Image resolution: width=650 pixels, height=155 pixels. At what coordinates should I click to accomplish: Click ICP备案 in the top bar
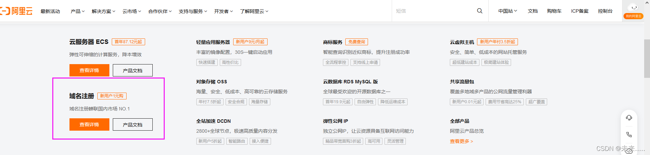pyautogui.click(x=579, y=11)
